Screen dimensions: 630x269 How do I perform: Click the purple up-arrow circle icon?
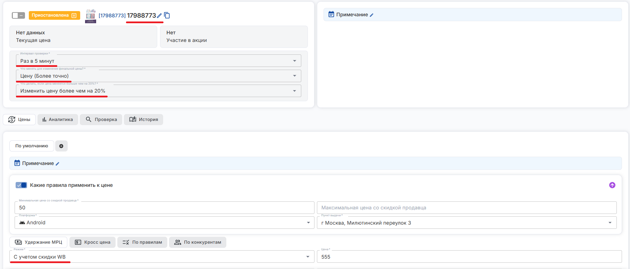(612, 185)
